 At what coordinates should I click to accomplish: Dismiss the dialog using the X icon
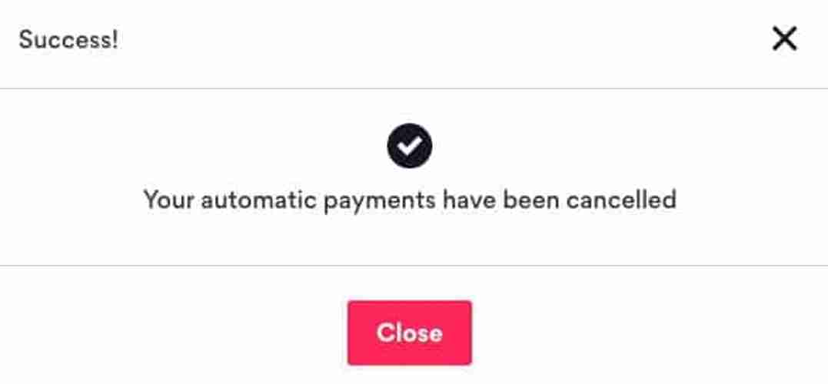pos(785,40)
